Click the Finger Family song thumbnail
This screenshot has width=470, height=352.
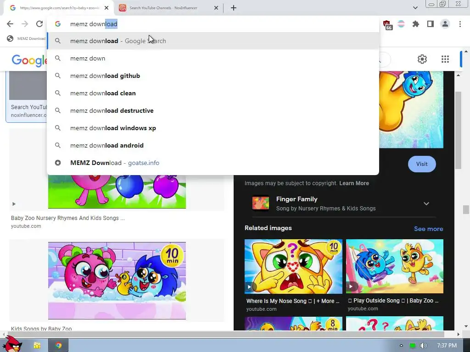(261, 203)
